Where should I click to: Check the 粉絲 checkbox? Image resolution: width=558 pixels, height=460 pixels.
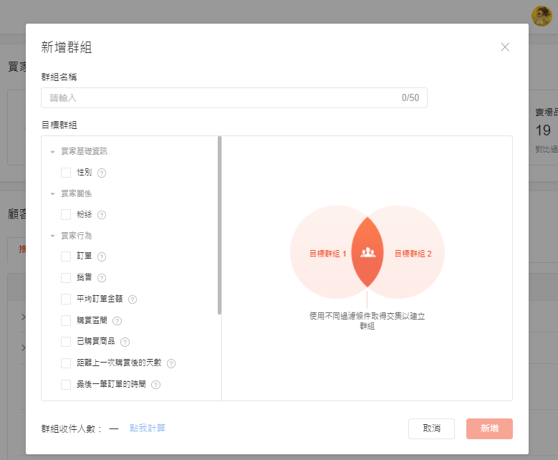(x=66, y=215)
